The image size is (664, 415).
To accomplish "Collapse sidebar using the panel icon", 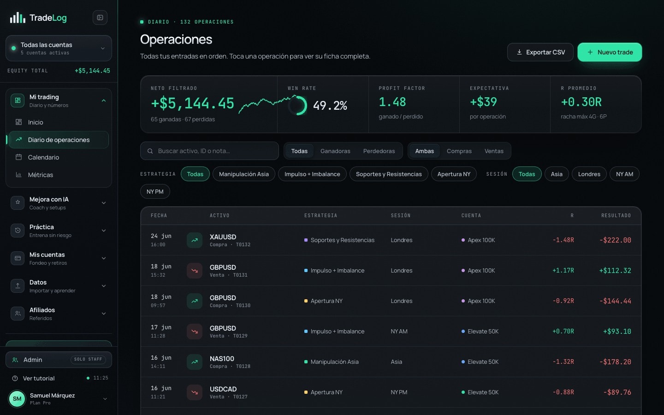I will click(100, 18).
